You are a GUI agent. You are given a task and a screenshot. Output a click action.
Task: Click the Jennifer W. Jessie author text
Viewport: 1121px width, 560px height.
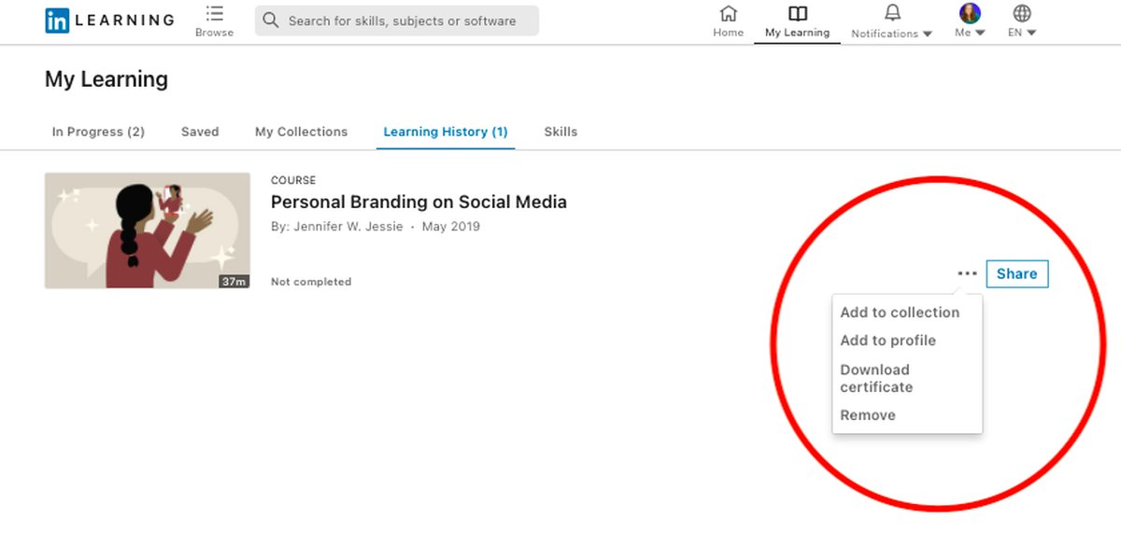click(348, 227)
